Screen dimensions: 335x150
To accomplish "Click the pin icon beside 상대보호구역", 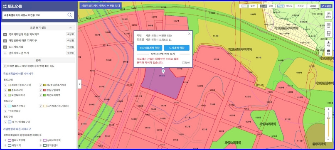I will pos(41,140).
